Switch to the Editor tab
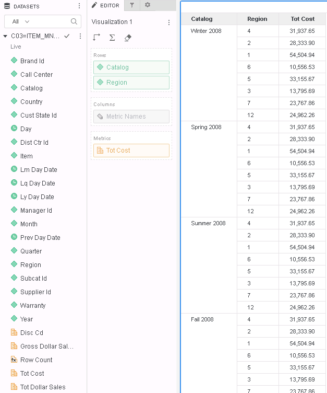The image size is (327, 393). point(105,5)
